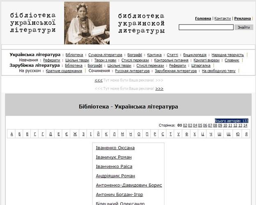Image resolution: width=256 pixels, height=205 pixels.
Task: Go to page 14 of authors
Action: 245,125
